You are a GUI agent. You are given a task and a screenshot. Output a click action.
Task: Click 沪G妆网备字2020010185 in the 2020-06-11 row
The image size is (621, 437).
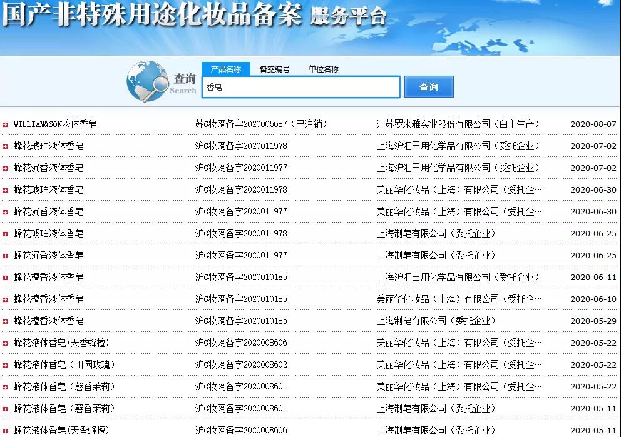pos(241,277)
